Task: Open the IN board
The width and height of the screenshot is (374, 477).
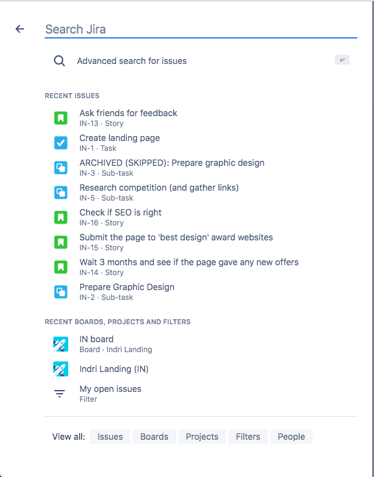Action: (201, 344)
